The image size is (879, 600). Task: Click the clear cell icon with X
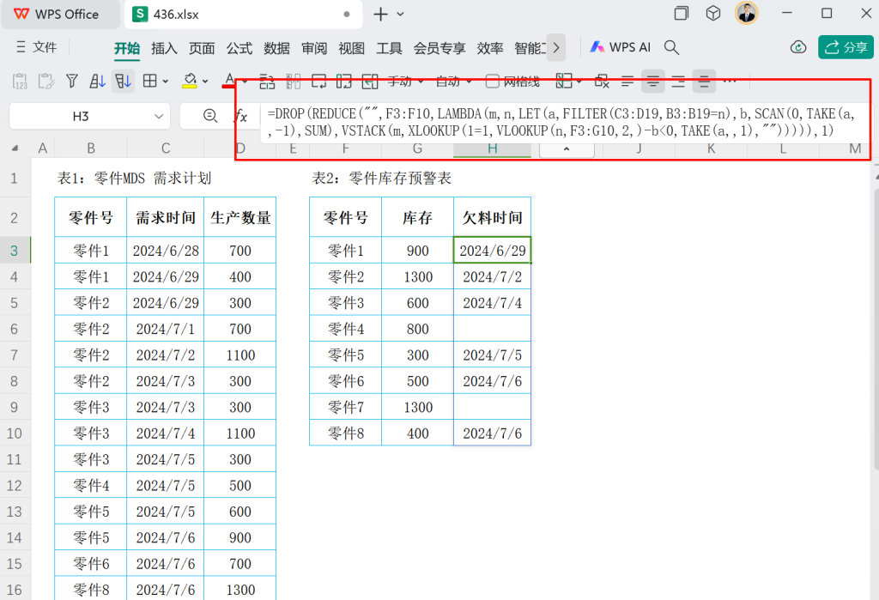[x=602, y=82]
